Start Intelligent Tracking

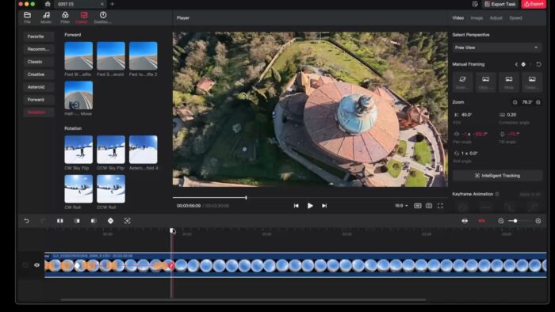(497, 176)
